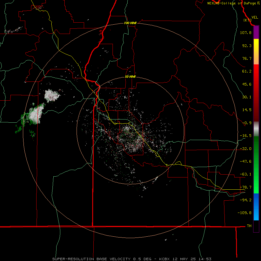Viewport: 261px width, 261px height.
Task: Click the 100 NMI range ring label
Action: (130, 23)
